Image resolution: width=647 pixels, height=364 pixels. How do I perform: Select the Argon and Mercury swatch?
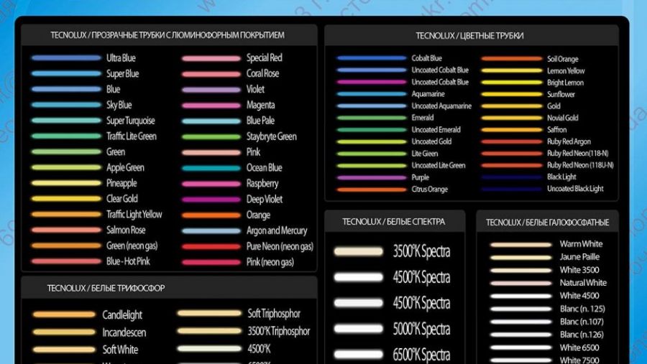click(x=211, y=231)
